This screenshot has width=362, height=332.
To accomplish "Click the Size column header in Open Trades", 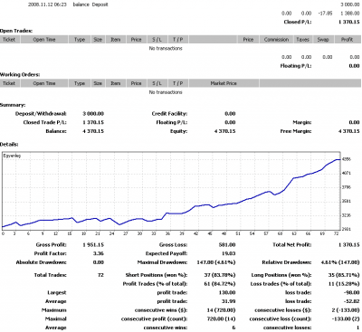I will pyautogui.click(x=98, y=40).
